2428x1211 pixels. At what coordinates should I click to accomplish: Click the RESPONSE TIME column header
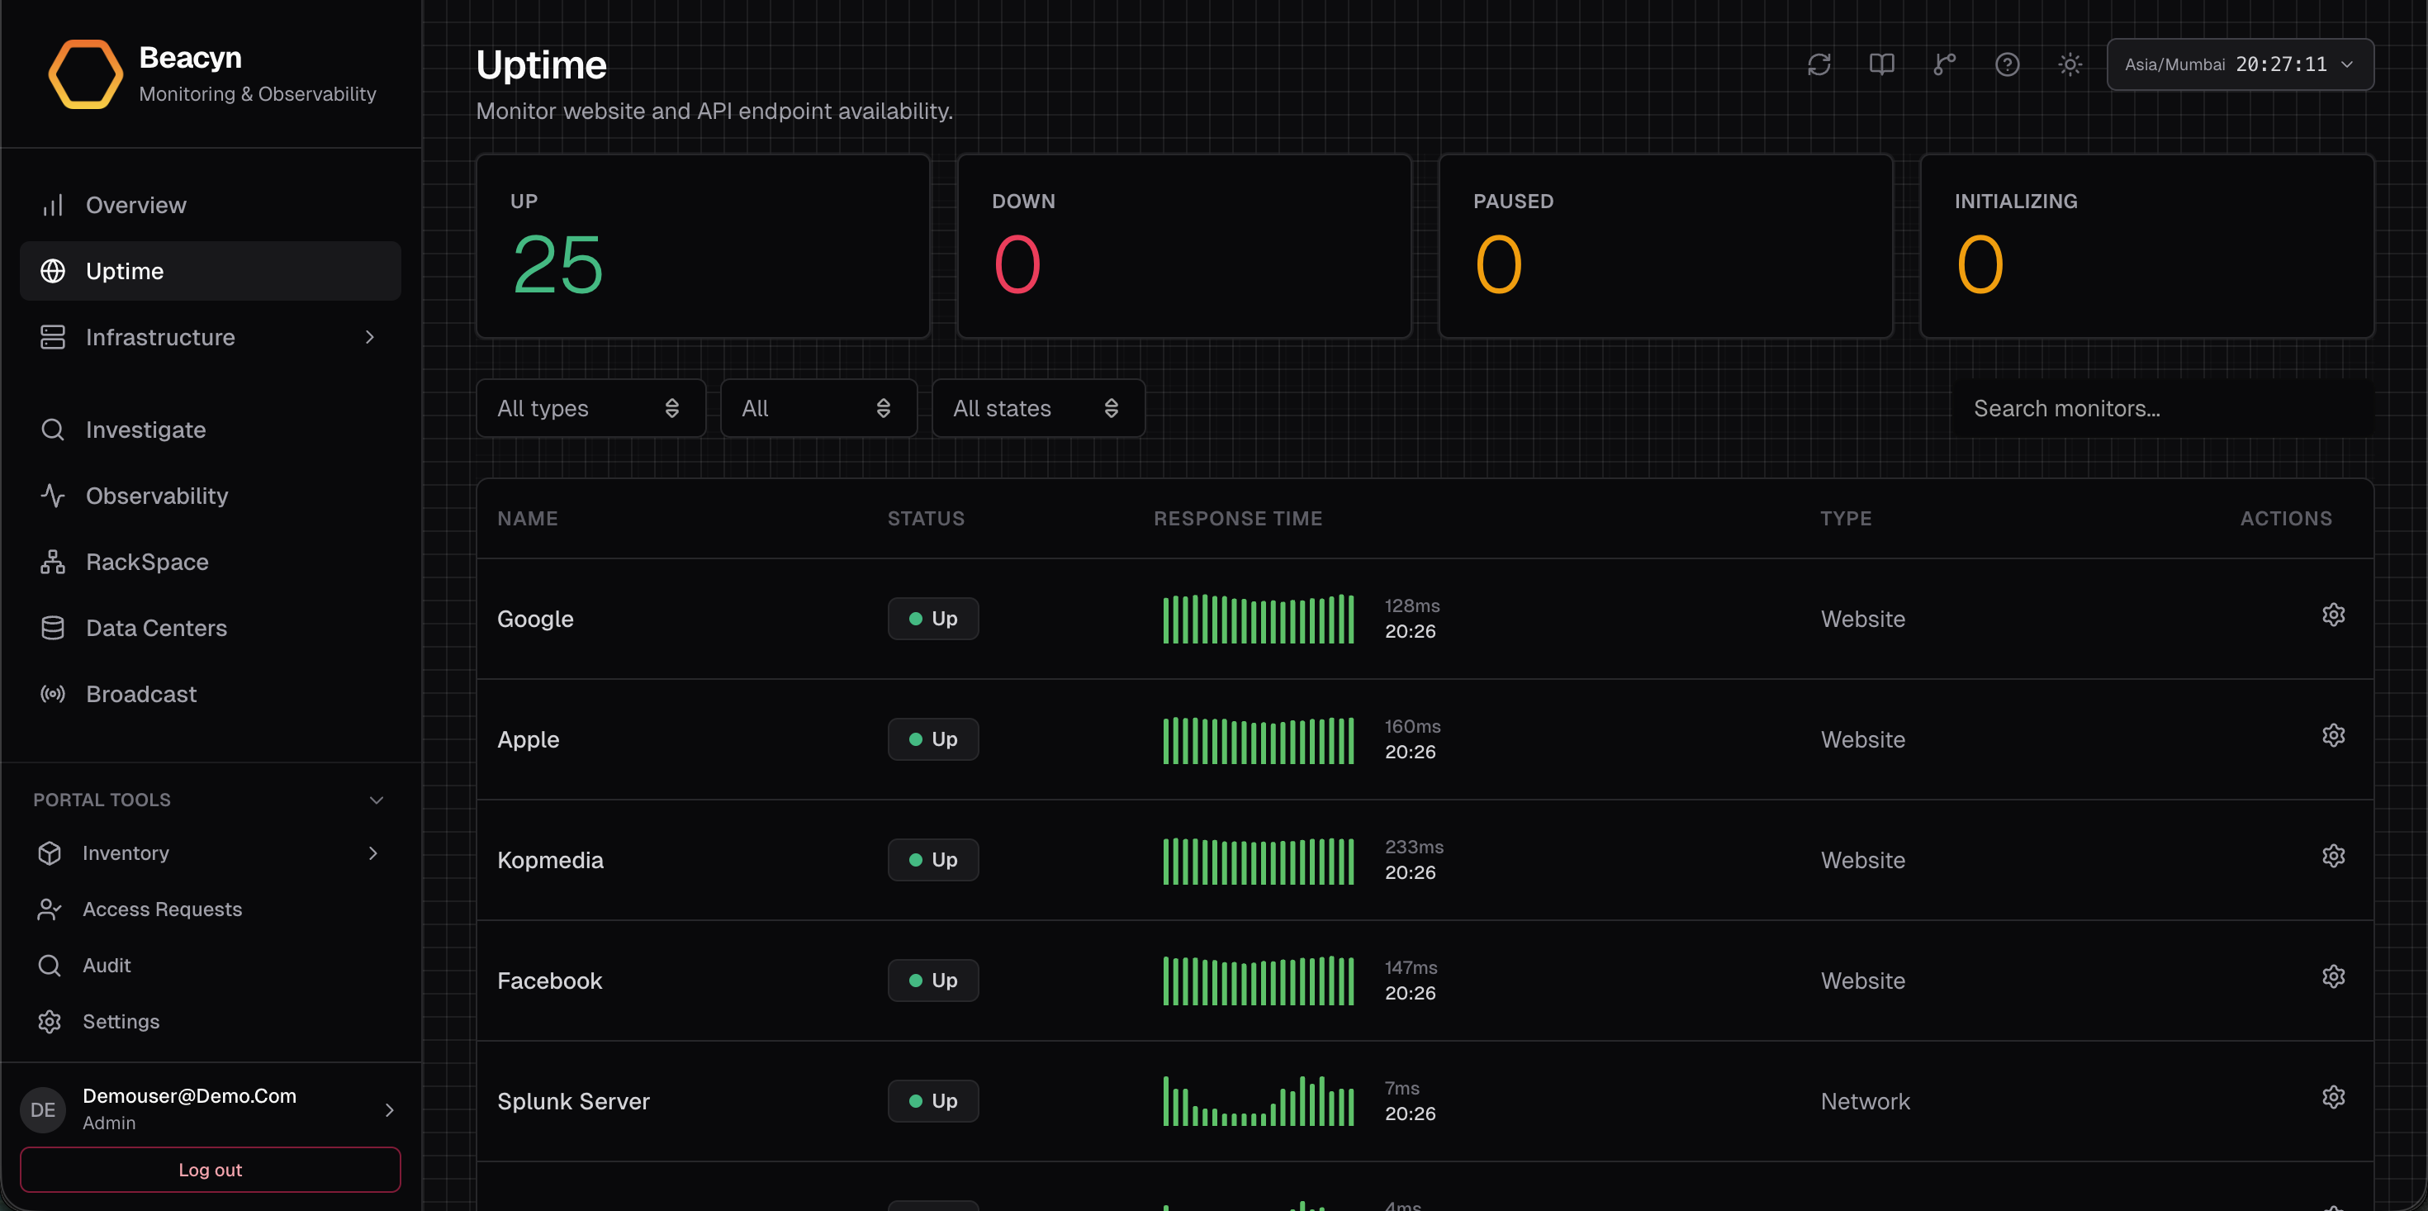point(1238,518)
